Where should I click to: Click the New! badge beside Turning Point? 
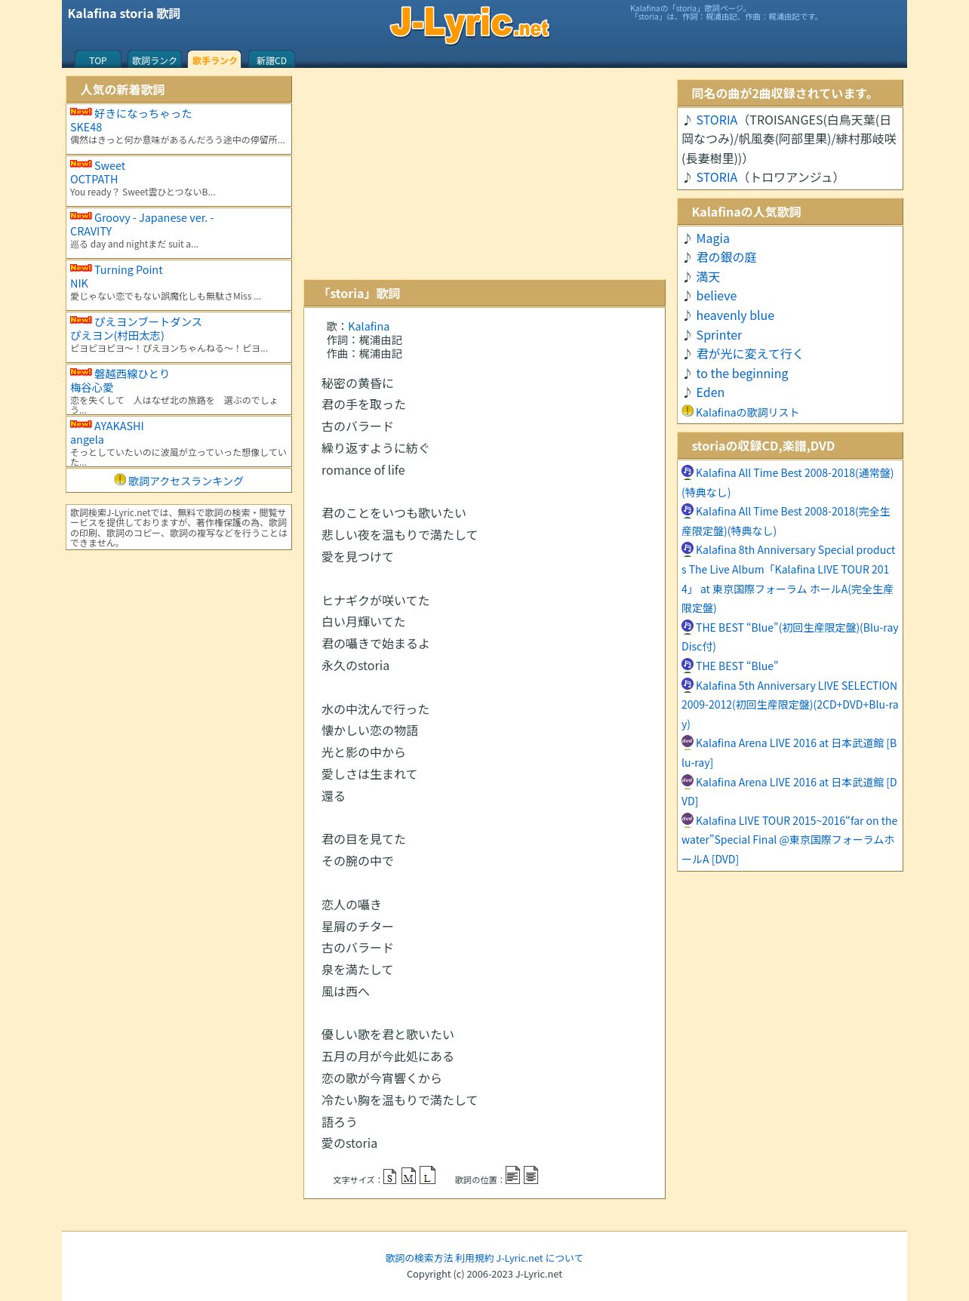tap(81, 268)
